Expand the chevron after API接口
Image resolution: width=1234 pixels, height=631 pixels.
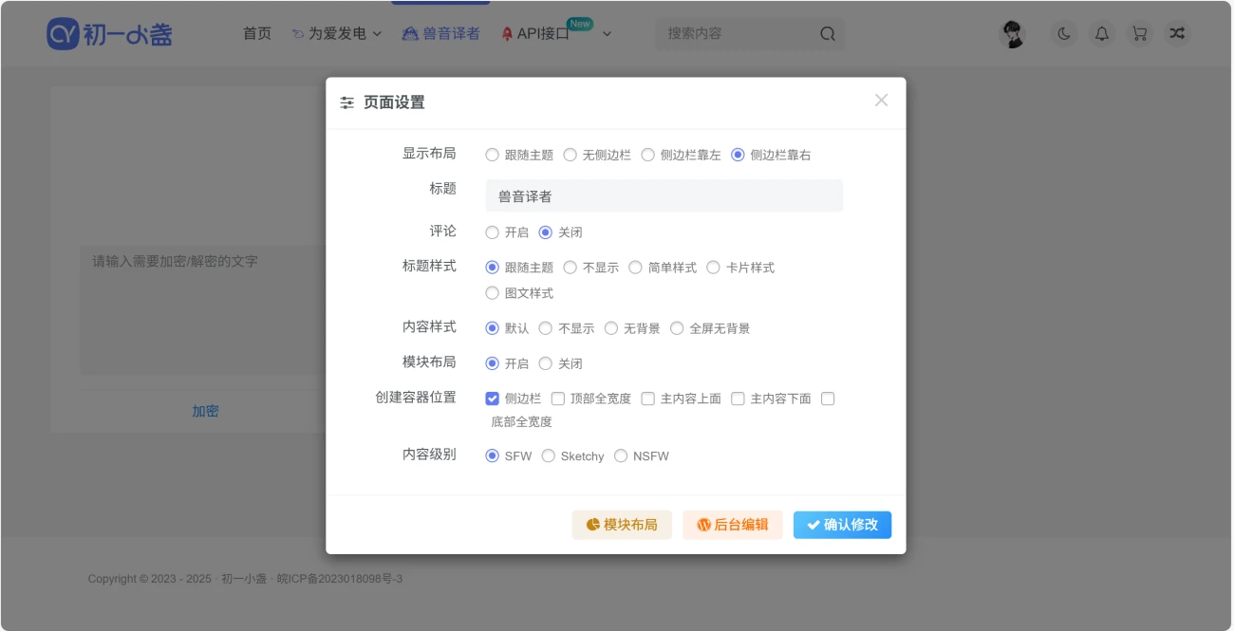608,34
